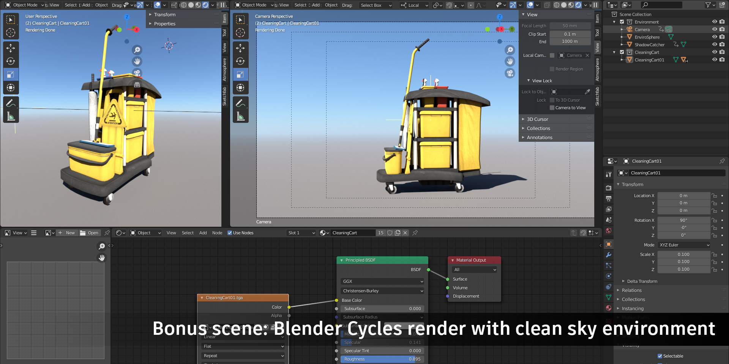This screenshot has height=364, width=729.
Task: Enable Lock To 3D Cursor checkbox
Action: click(x=552, y=100)
